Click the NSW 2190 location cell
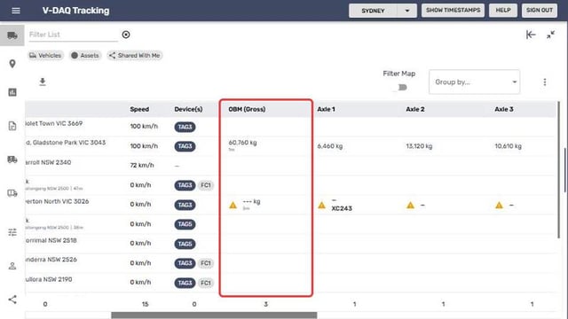Image resolution: width=568 pixels, height=319 pixels. click(49, 279)
